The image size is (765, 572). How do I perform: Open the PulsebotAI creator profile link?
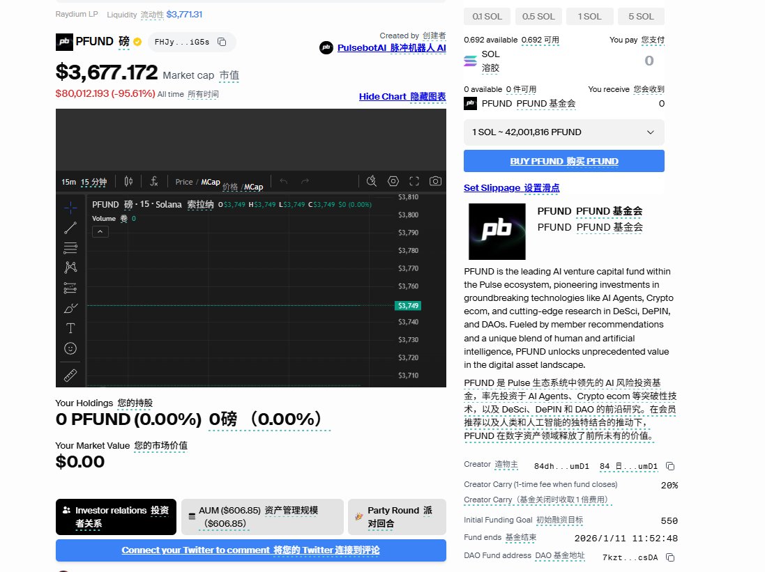[x=392, y=48]
